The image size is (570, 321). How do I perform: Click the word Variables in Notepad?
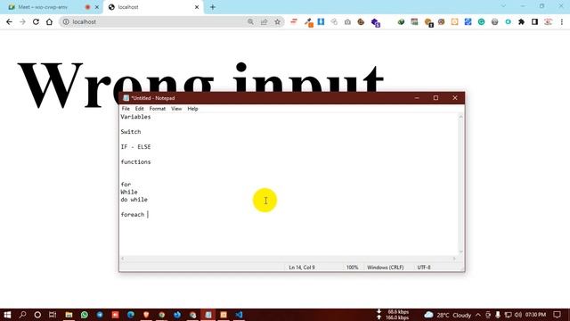(135, 117)
